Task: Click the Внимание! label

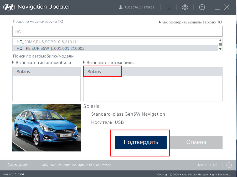Action: [x=18, y=165]
